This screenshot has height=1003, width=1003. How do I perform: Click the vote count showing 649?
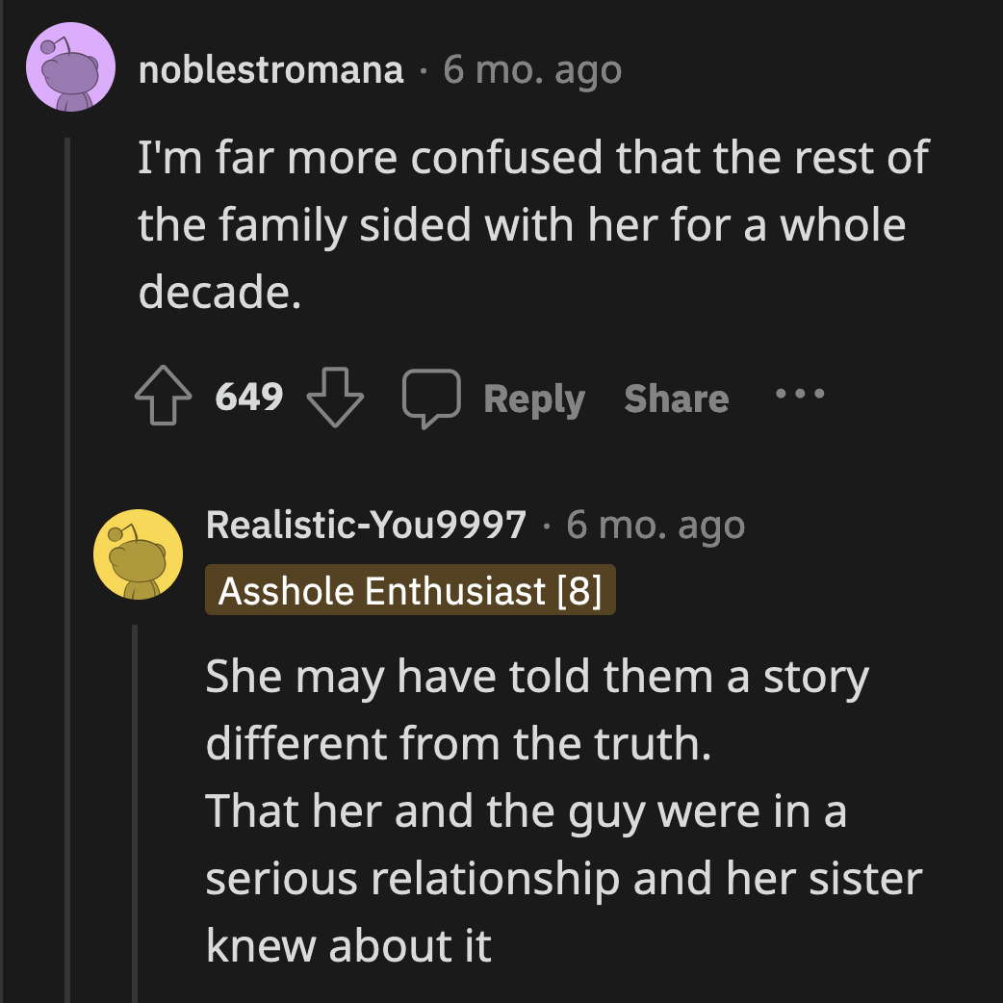coord(250,396)
